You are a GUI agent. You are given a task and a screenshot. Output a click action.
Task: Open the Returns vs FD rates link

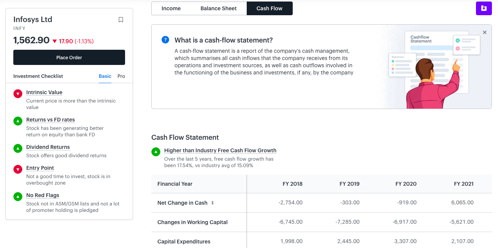pyautogui.click(x=51, y=120)
